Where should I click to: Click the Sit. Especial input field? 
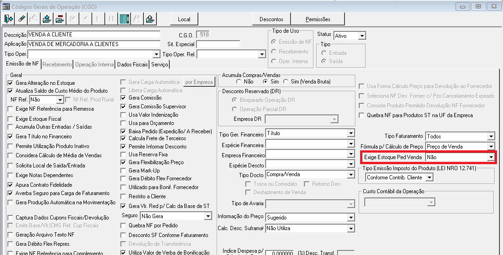[x=218, y=44]
